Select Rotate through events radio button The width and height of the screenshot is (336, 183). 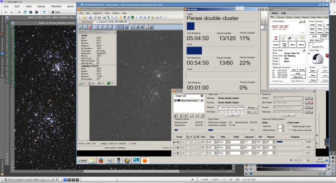coord(290,127)
